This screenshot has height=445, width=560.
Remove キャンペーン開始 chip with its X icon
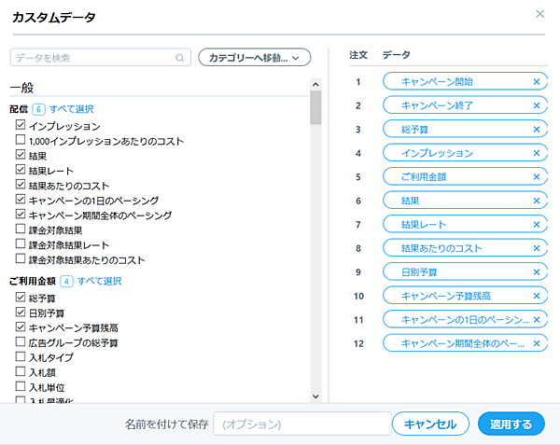click(536, 81)
